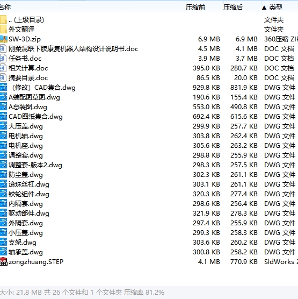Viewport: 298px width, 299px height.
Task: Click the SldWorks type cell of zongzhuang.STEP
Action: 281,262
